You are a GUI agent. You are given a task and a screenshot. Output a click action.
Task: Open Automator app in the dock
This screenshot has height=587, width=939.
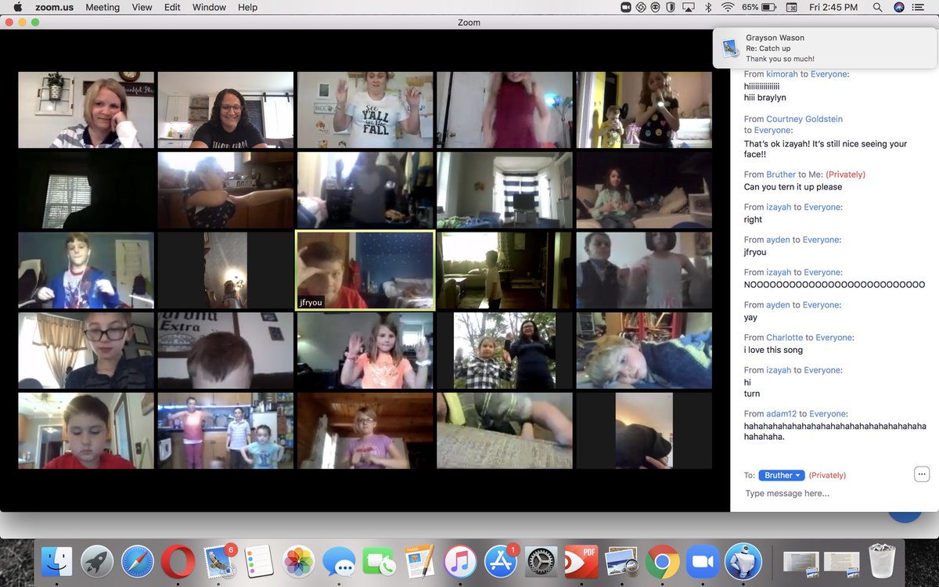743,562
